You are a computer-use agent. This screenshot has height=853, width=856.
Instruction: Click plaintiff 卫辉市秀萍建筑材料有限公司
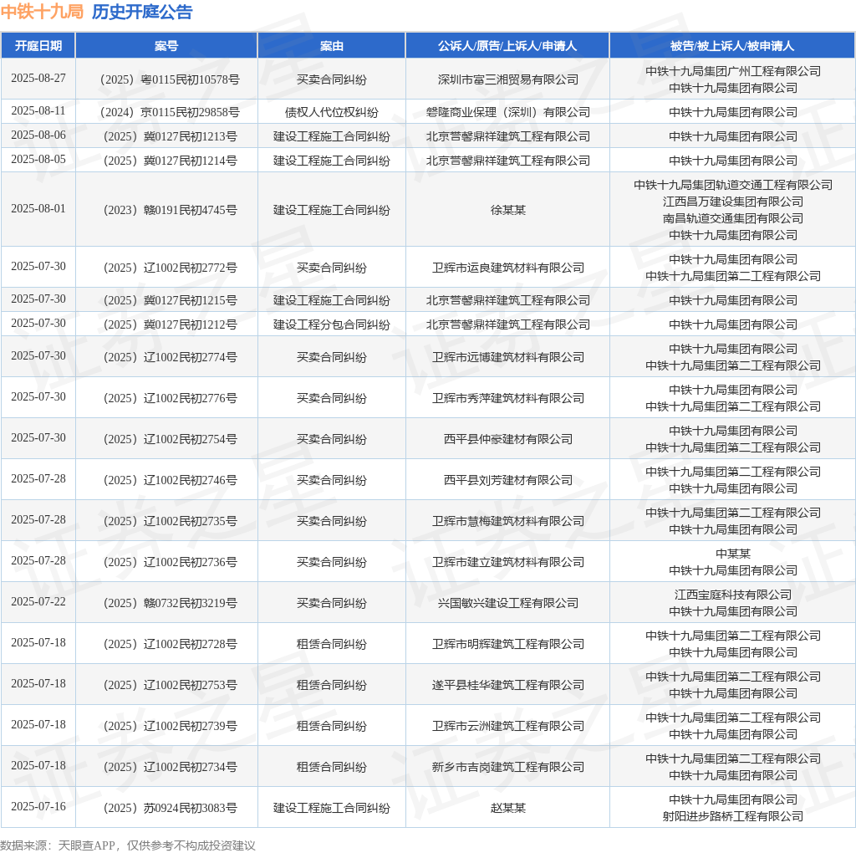click(507, 399)
